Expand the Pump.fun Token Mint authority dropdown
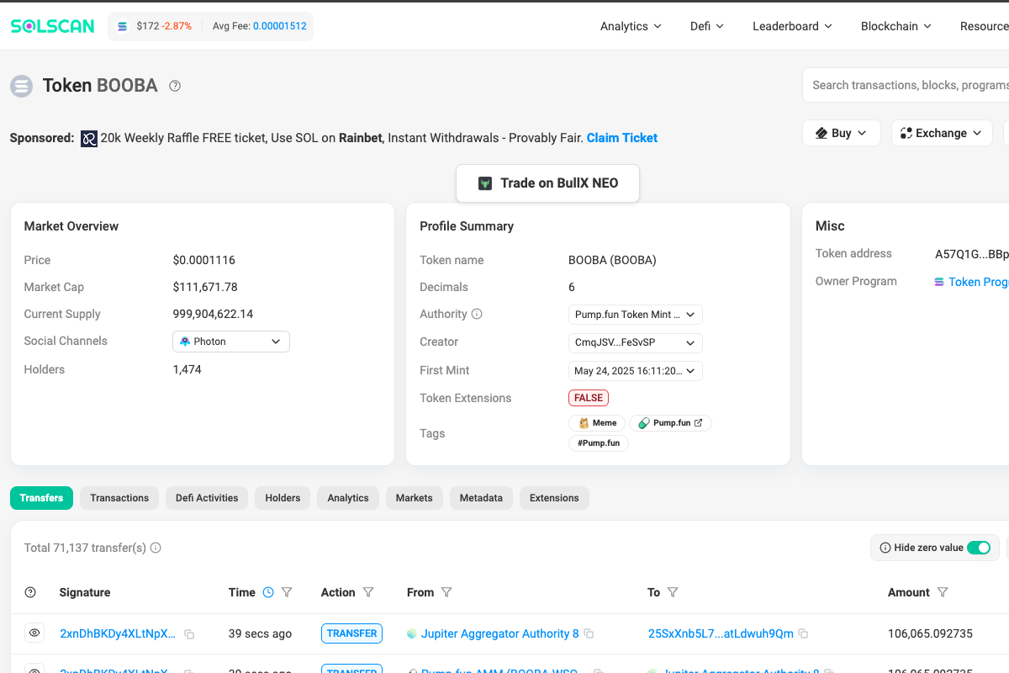 [636, 315]
